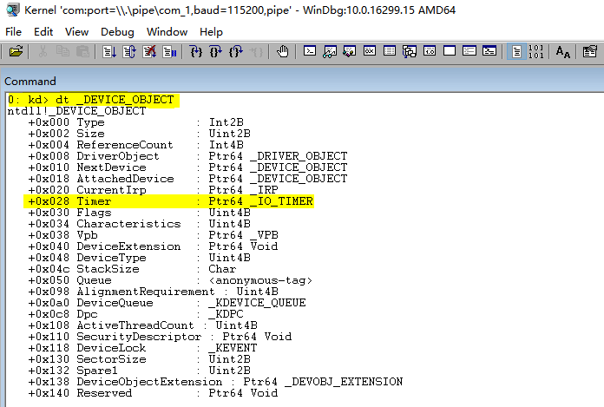Click the AttachedDevice field row

click(187, 179)
